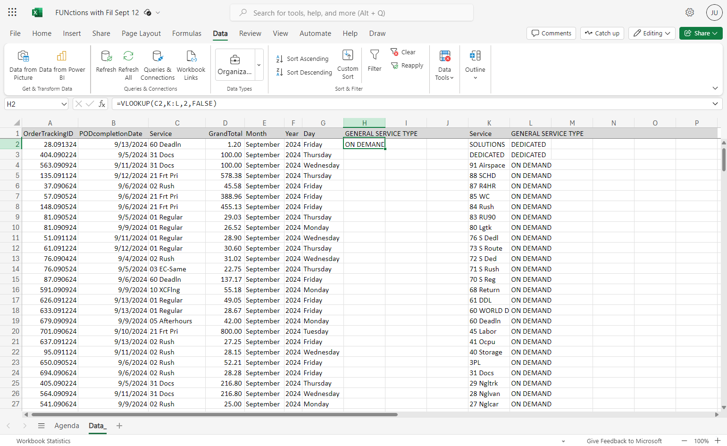This screenshot has width=727, height=446.
Task: Switch to the Agenda sheet tab
Action: (67, 426)
